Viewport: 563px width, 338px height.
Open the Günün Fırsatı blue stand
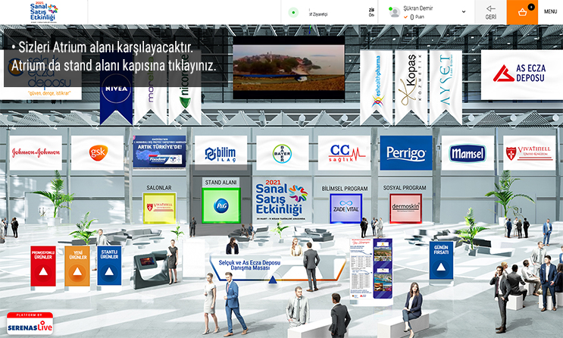[x=441, y=261]
